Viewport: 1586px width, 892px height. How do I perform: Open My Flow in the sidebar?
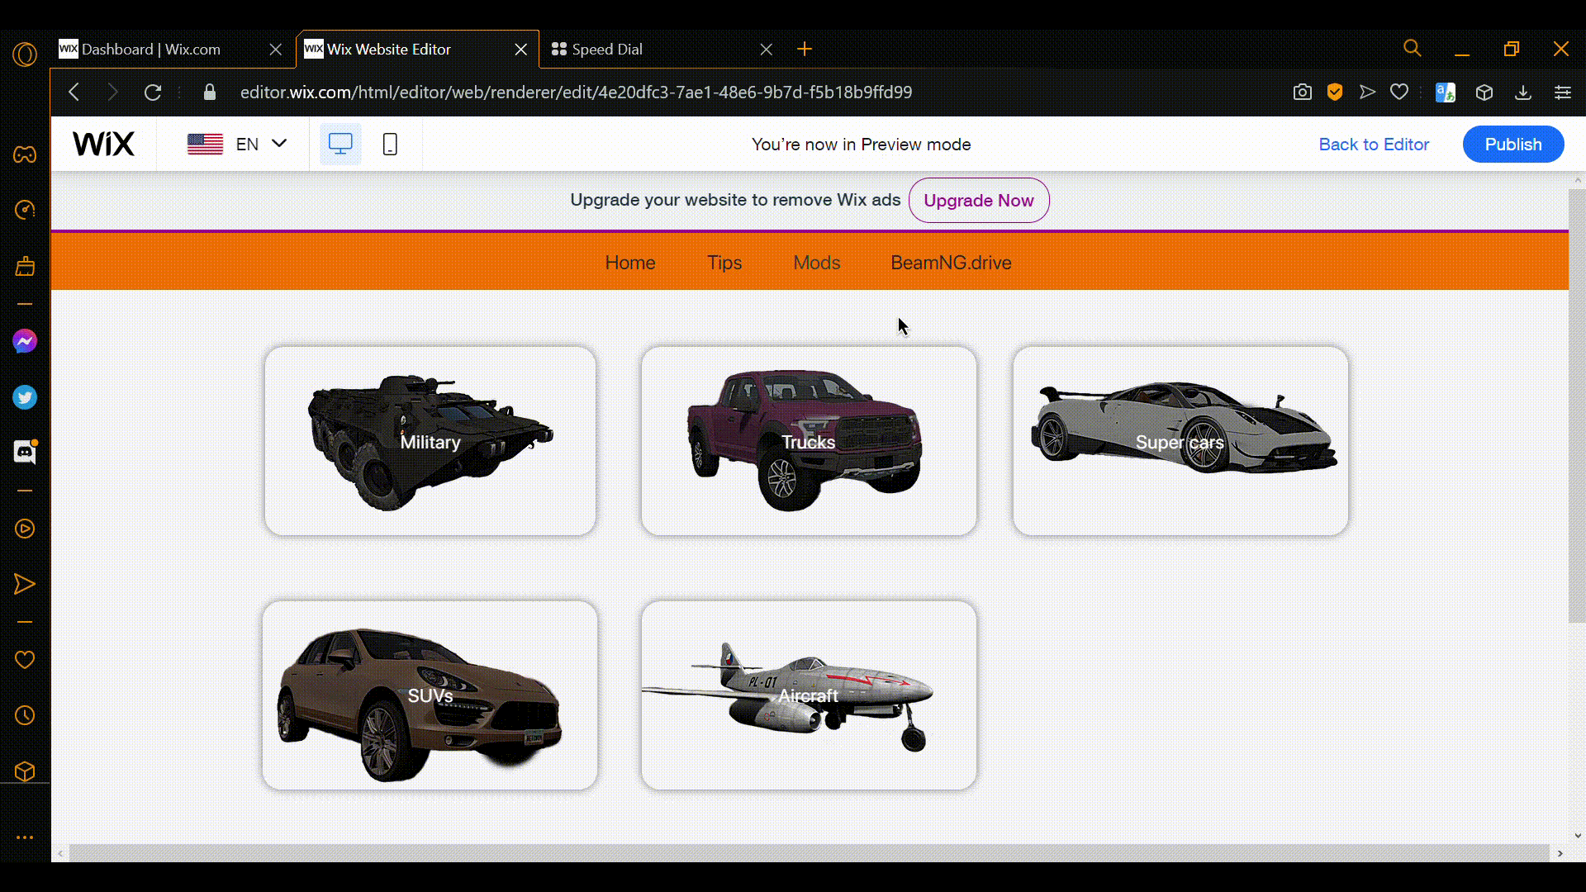25,585
